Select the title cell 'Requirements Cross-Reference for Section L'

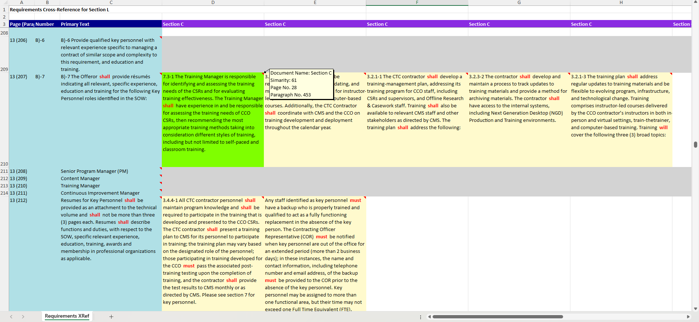pos(59,9)
